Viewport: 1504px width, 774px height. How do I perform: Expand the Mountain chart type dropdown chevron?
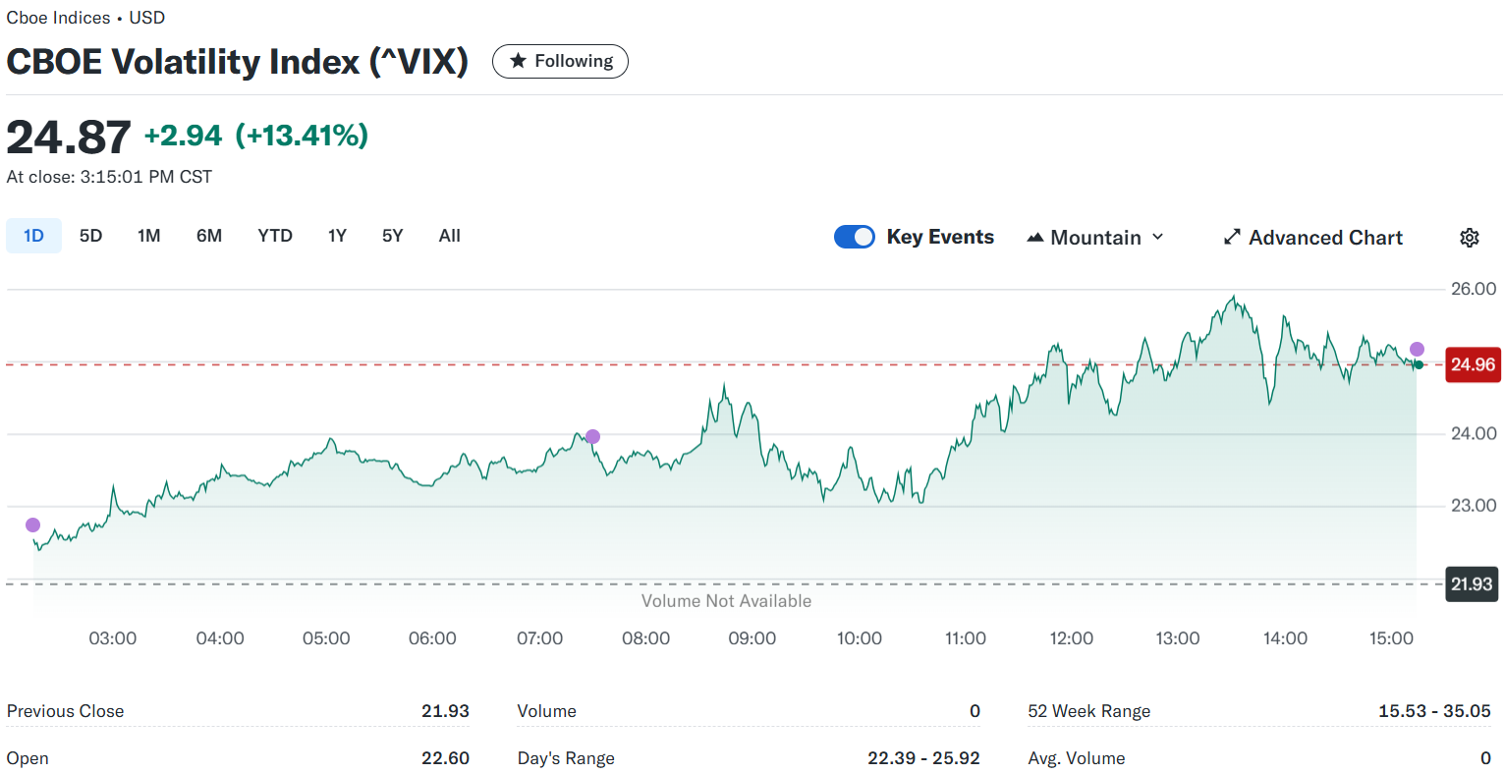(x=1157, y=237)
